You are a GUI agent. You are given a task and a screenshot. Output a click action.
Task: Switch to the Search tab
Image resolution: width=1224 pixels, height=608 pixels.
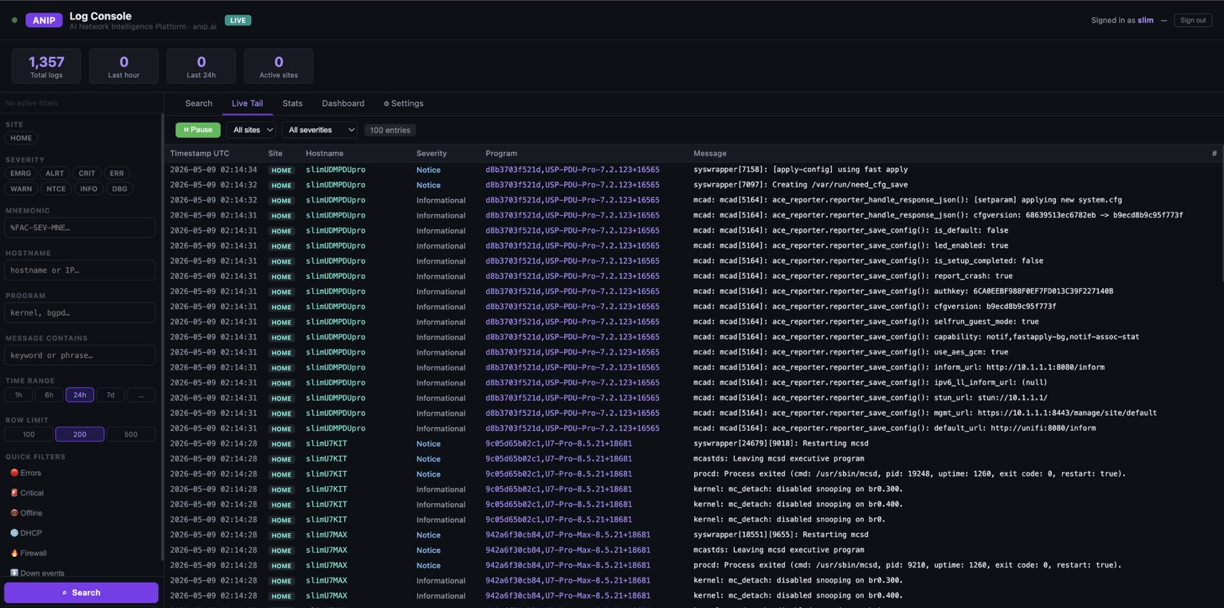click(x=198, y=104)
